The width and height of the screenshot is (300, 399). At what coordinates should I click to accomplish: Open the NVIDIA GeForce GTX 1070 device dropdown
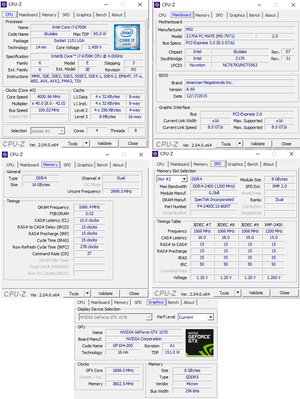(x=115, y=317)
